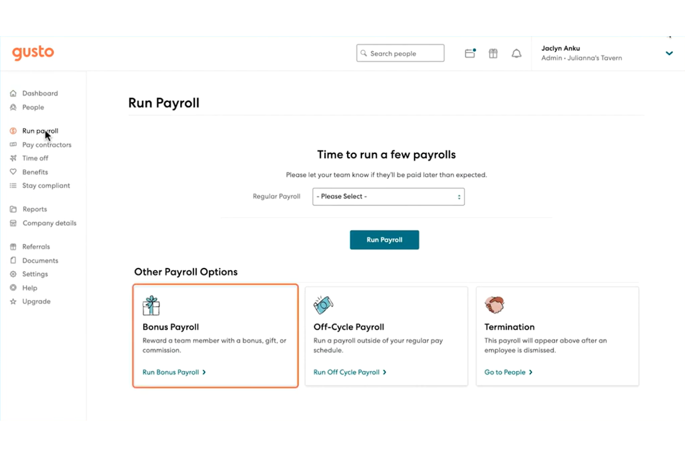Follow the Run Bonus Payroll link
The image size is (685, 457).
click(174, 372)
